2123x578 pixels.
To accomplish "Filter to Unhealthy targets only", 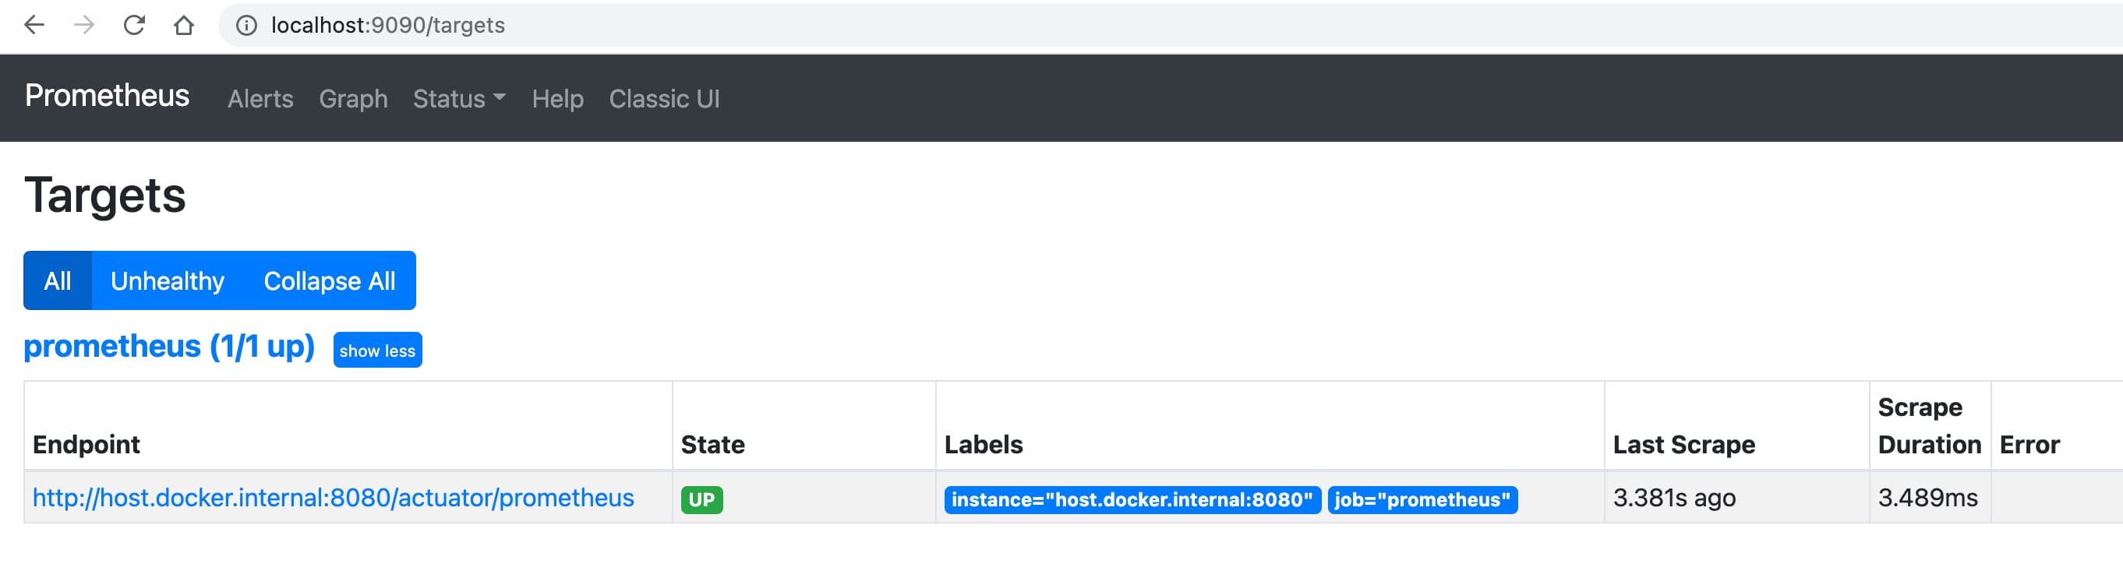I will 168,280.
